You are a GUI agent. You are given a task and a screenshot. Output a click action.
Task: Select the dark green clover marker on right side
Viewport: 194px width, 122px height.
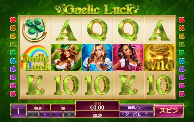pyautogui.click(x=182, y=53)
